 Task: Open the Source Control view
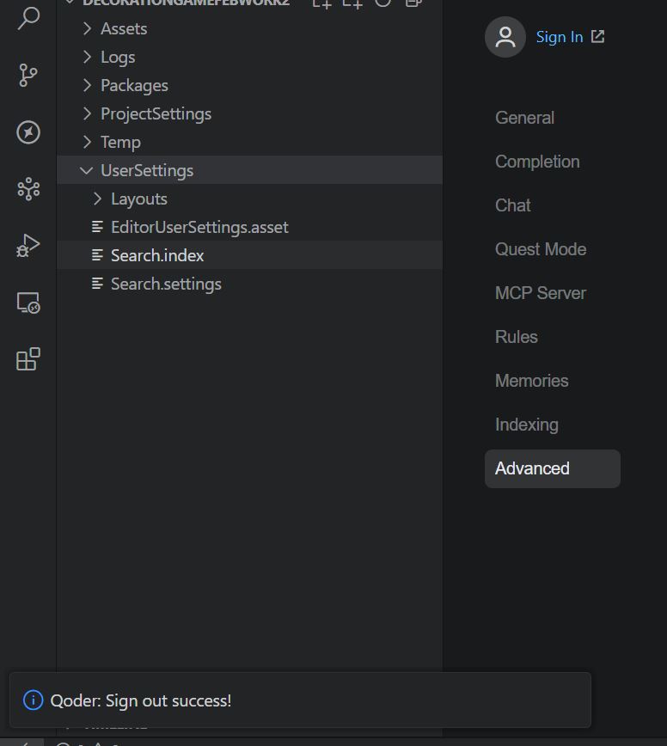coord(28,75)
